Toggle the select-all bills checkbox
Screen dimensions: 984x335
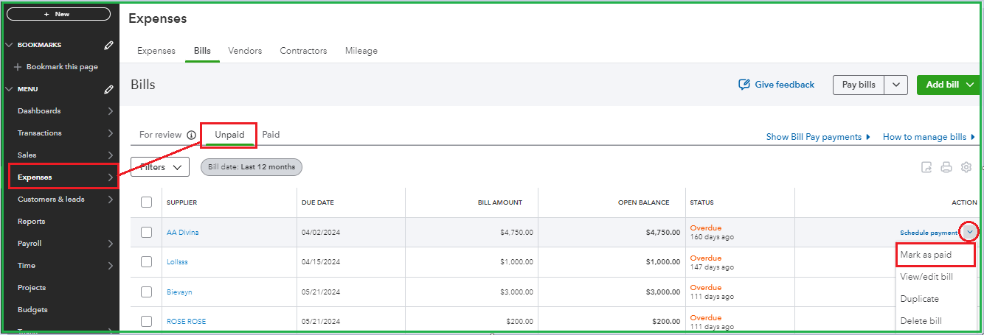(146, 202)
